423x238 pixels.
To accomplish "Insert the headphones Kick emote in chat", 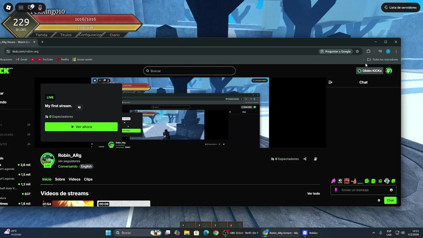I will 387,181.
